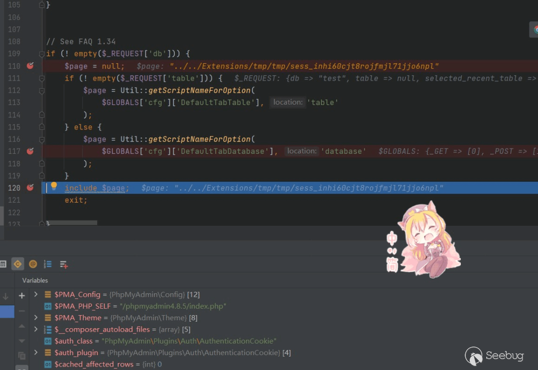Collapse the fold marker at line 116
Image resolution: width=538 pixels, height=370 pixels.
[x=41, y=139]
